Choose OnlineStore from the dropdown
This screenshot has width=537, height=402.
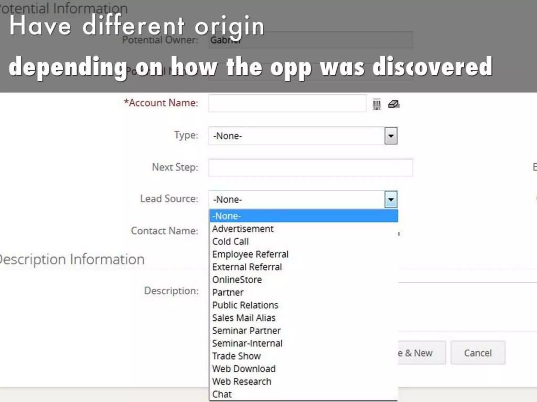(237, 280)
